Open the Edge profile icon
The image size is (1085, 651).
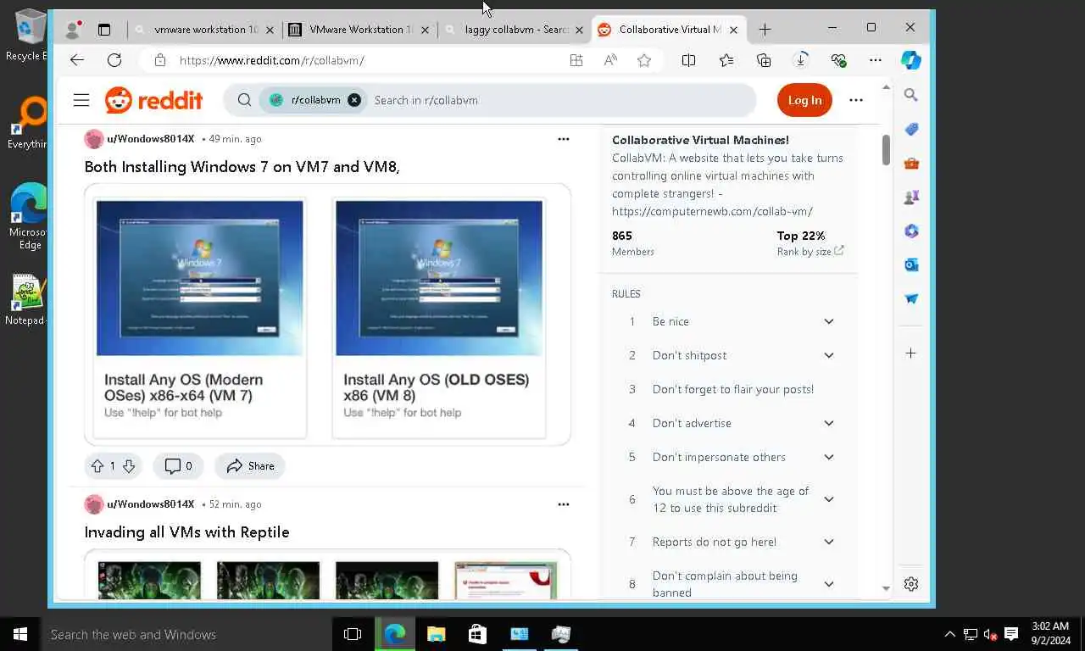73,30
